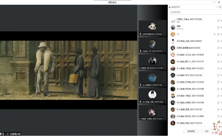
Task: Select member name ending 20211213083
Action: [190, 116]
